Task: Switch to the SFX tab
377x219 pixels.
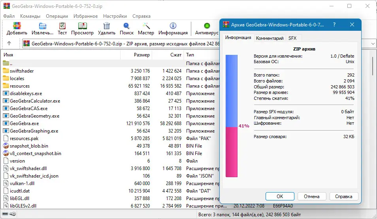Action: pos(292,38)
